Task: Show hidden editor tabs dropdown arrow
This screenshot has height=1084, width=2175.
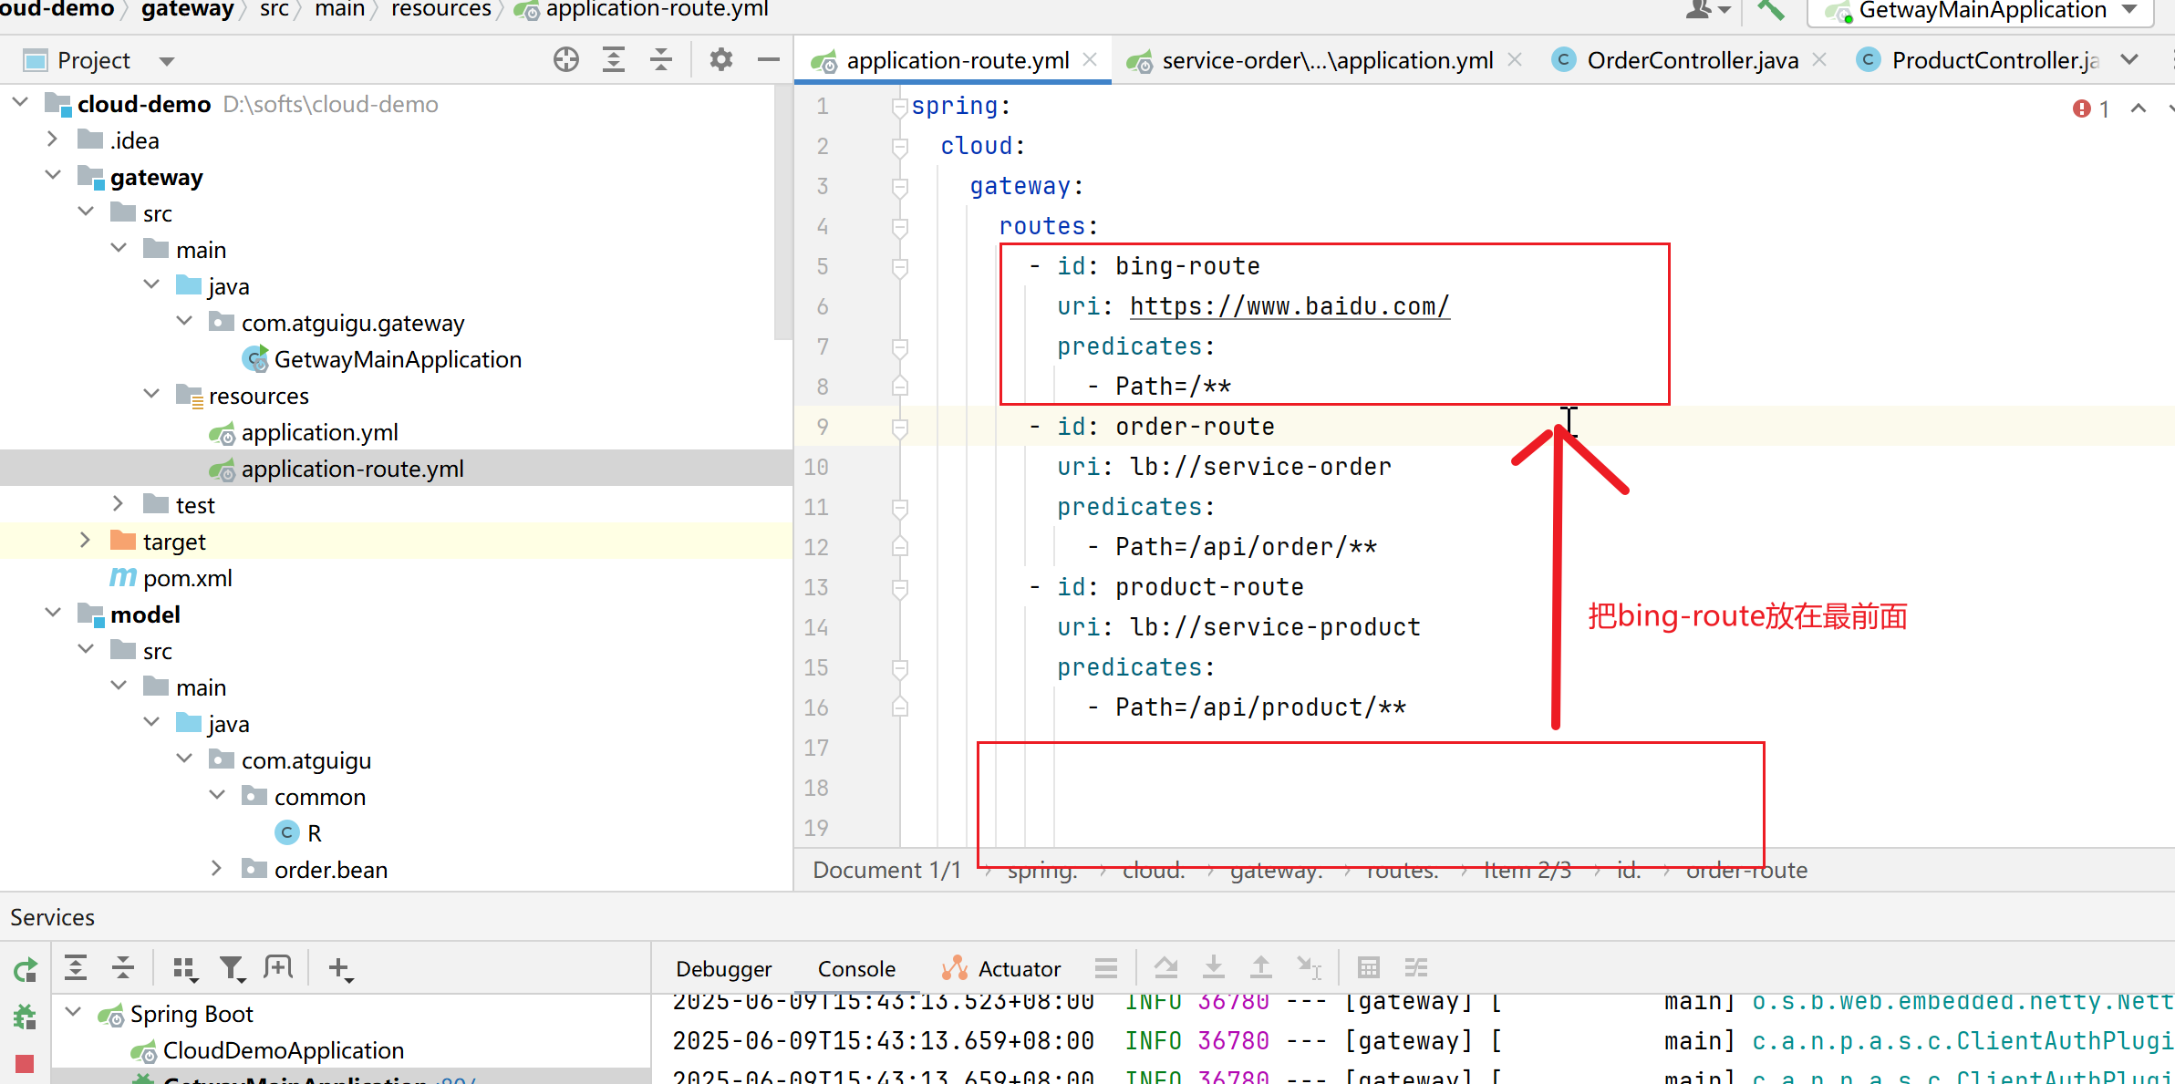Action: 2128,60
